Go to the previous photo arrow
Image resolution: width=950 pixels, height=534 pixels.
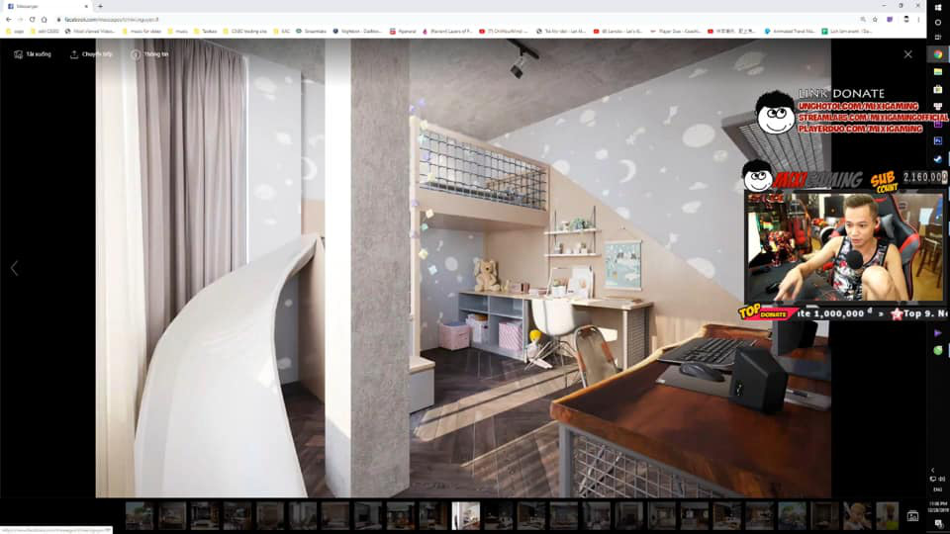pyautogui.click(x=14, y=268)
